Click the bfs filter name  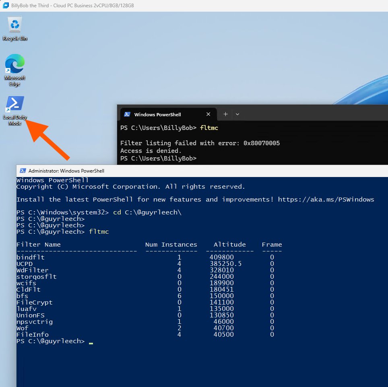[x=22, y=296]
